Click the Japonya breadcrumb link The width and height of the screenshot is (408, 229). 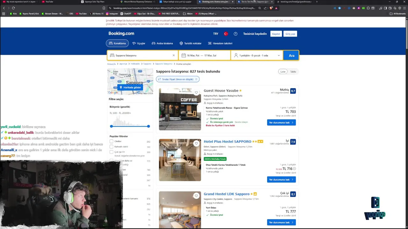pos(123,64)
